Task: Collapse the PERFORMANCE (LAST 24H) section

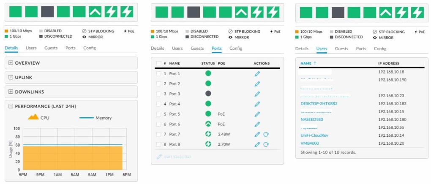Action: 11,106
